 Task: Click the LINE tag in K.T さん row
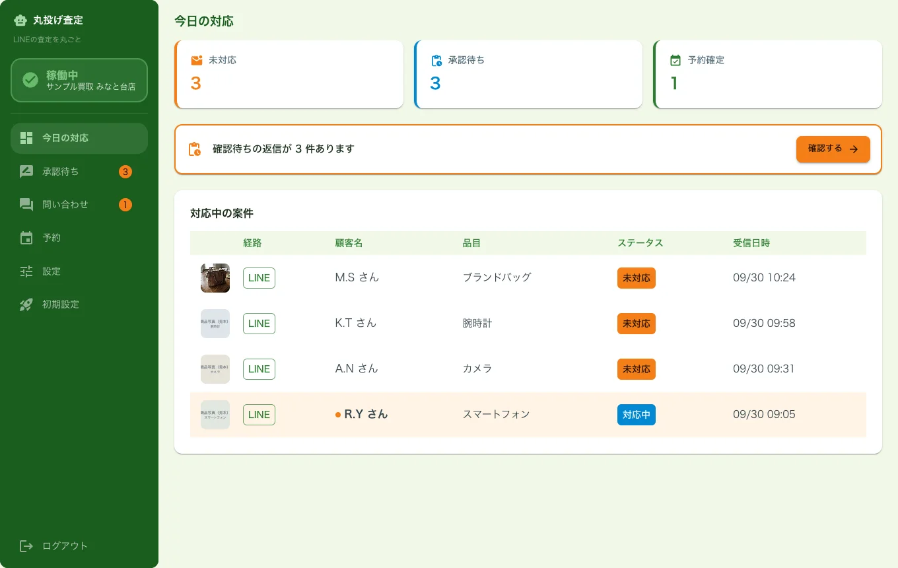259,324
